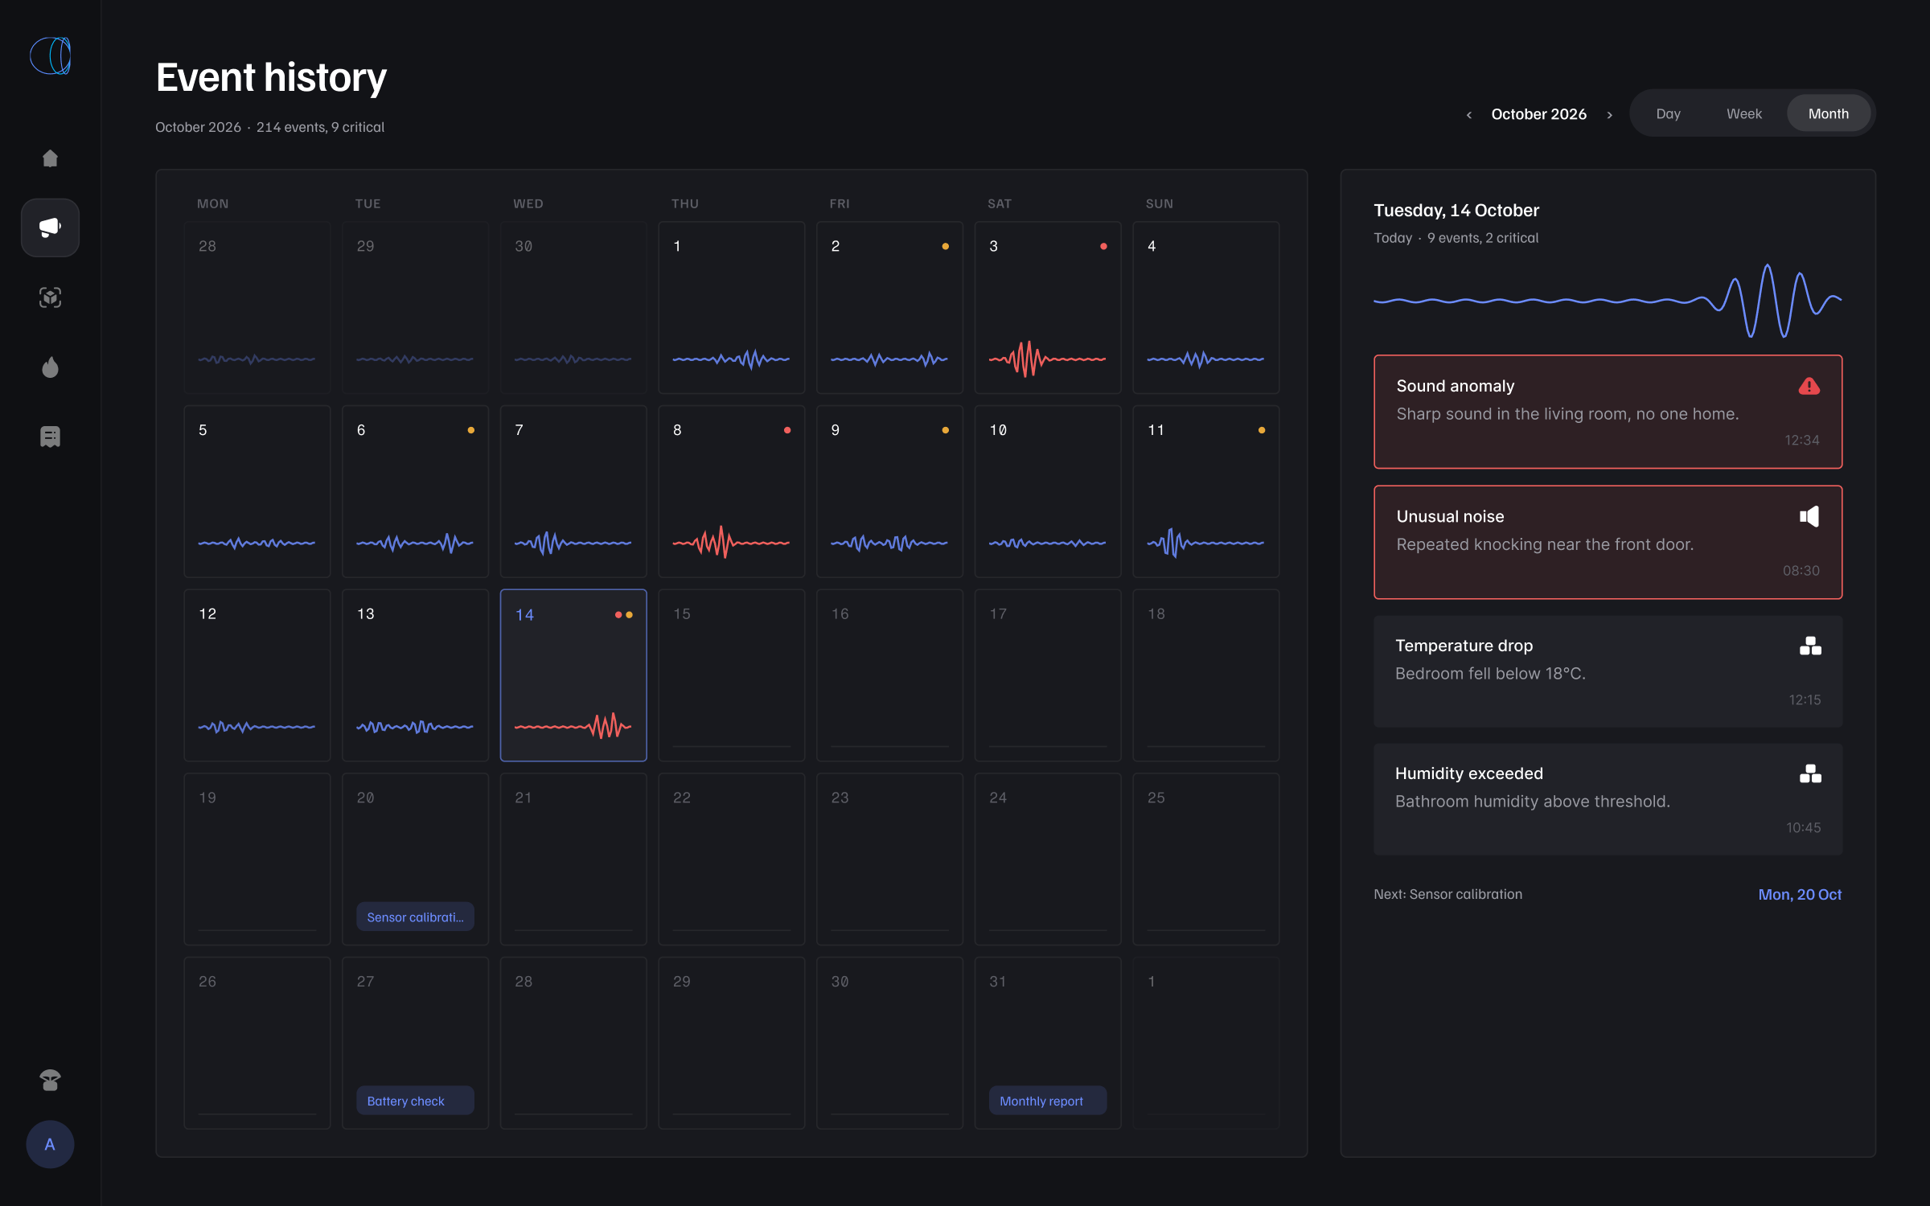Switch to Day view

pyautogui.click(x=1668, y=113)
